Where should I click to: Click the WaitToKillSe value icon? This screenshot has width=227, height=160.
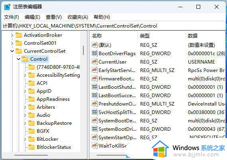click(95, 146)
